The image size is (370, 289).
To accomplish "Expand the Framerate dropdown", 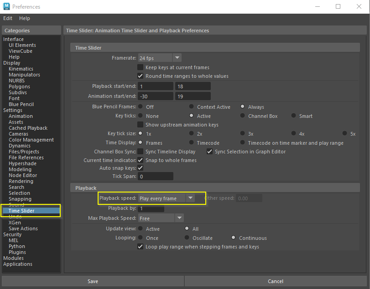I will 177,58.
